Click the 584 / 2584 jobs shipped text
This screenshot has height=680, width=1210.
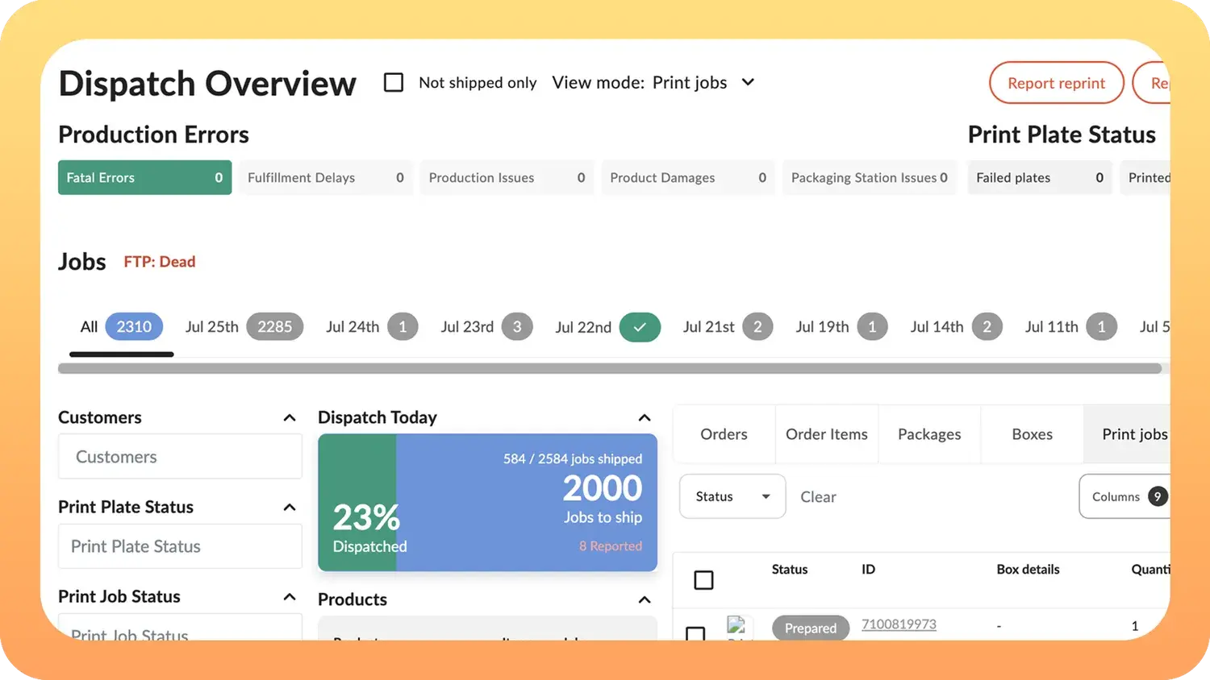point(573,458)
